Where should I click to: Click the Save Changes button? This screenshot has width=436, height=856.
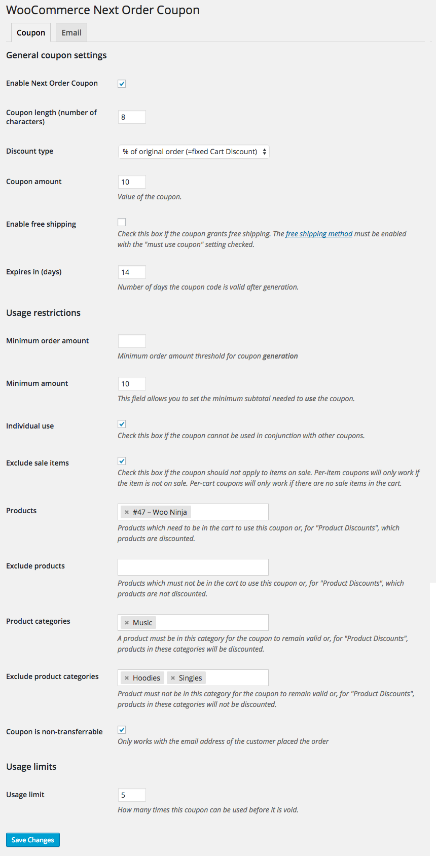point(33,840)
